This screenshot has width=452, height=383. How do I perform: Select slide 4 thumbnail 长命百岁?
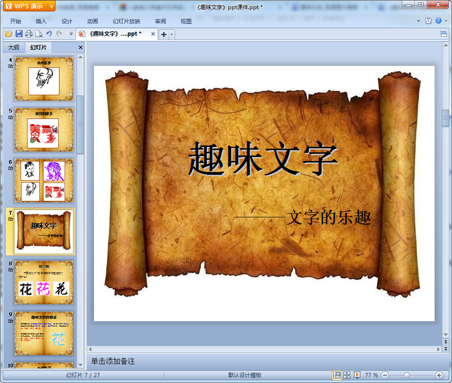click(44, 79)
